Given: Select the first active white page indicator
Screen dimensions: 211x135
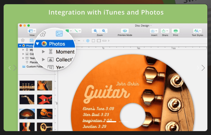Looking at the screenshot, I should click(111, 122).
